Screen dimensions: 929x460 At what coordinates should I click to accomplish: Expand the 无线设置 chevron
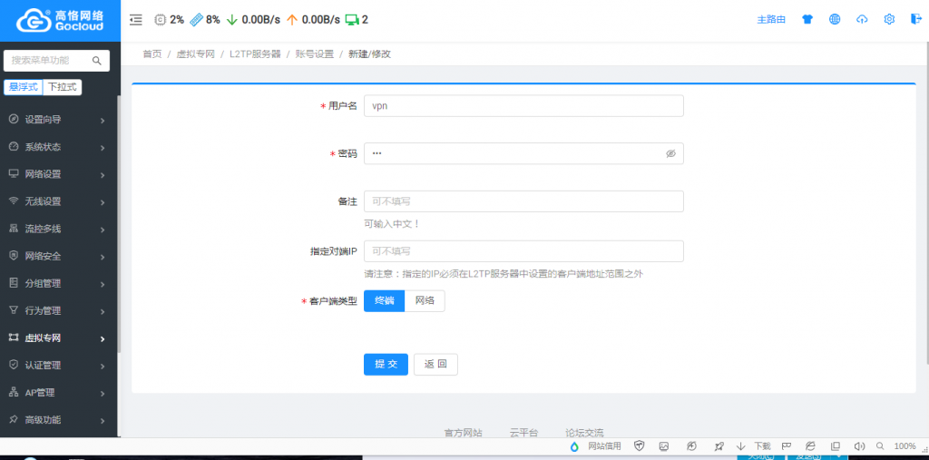(103, 202)
